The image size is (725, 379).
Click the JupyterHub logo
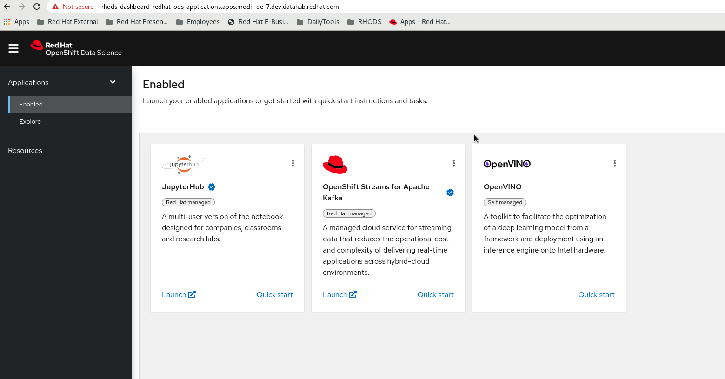pyautogui.click(x=184, y=164)
